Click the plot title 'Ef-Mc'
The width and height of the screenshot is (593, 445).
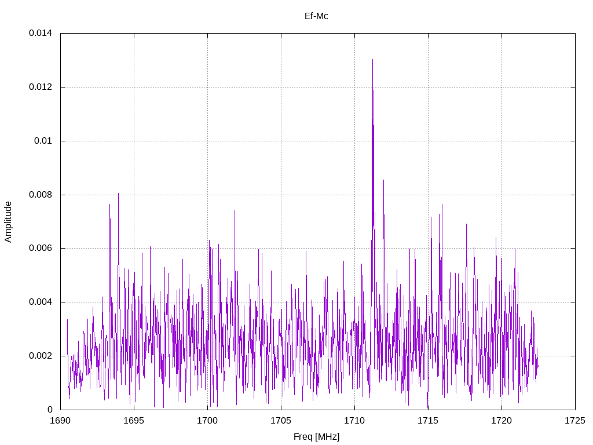pyautogui.click(x=316, y=16)
